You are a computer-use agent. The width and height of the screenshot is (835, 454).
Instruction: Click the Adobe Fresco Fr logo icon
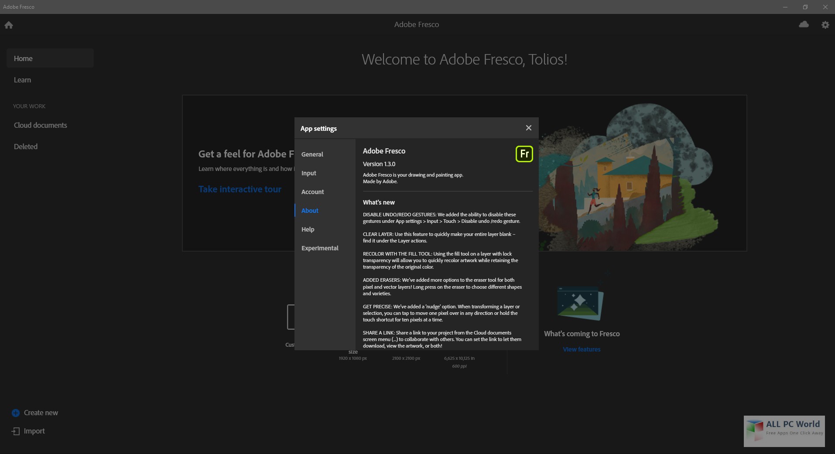[524, 154]
